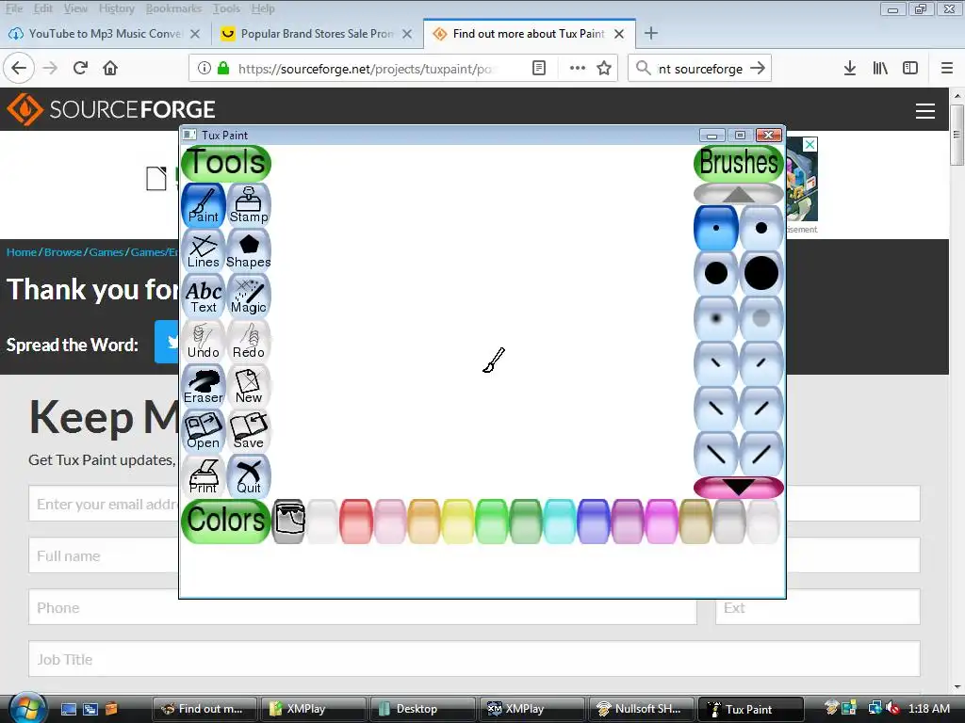This screenshot has height=723, width=965.
Task: Toggle reader view in address bar
Action: pos(539,68)
